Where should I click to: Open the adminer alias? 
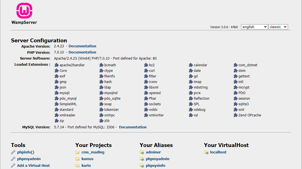[x=153, y=152]
